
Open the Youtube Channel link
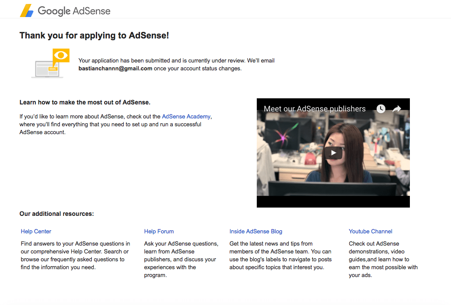coord(371,231)
